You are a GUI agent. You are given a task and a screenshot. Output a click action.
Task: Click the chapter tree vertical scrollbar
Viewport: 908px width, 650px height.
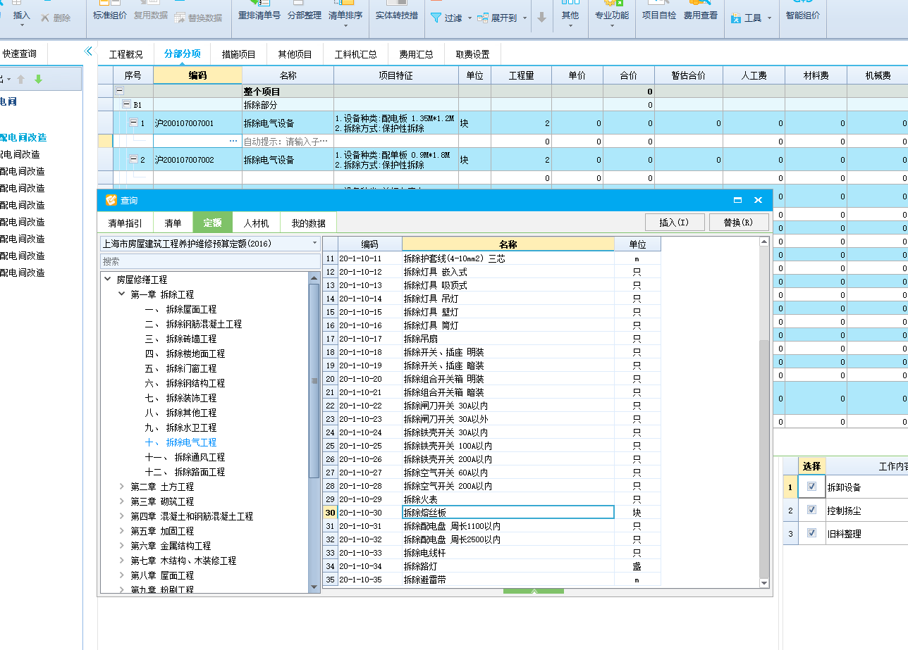(314, 380)
